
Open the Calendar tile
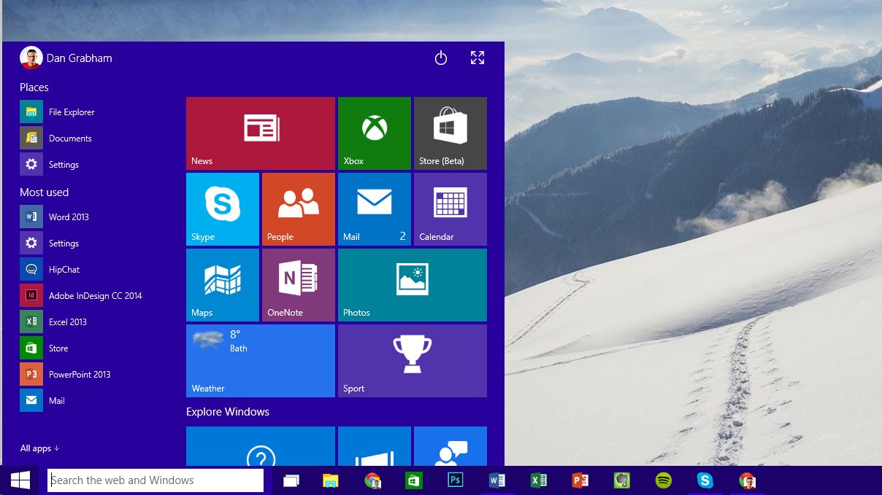[x=450, y=208]
